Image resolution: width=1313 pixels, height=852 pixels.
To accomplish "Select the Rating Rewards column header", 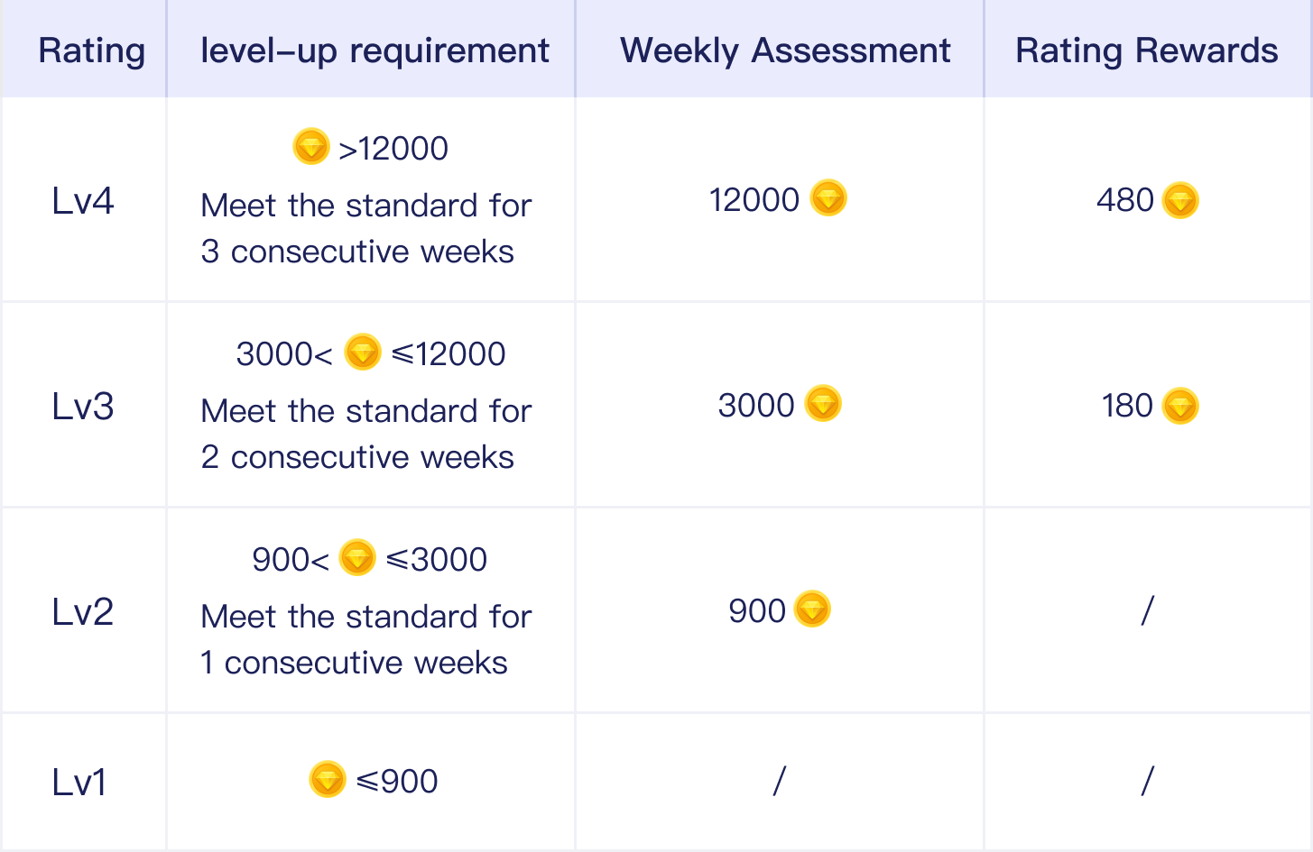I will [x=1147, y=51].
